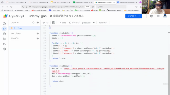Open browser downloads arrow icon
The width and height of the screenshot is (170, 95).
pyautogui.click(x=141, y=7)
